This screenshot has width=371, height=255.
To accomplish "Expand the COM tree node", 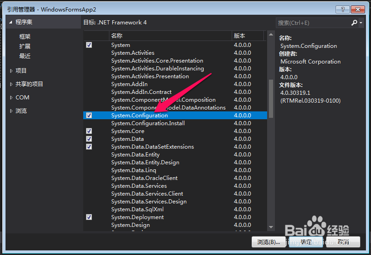I will (x=11, y=98).
